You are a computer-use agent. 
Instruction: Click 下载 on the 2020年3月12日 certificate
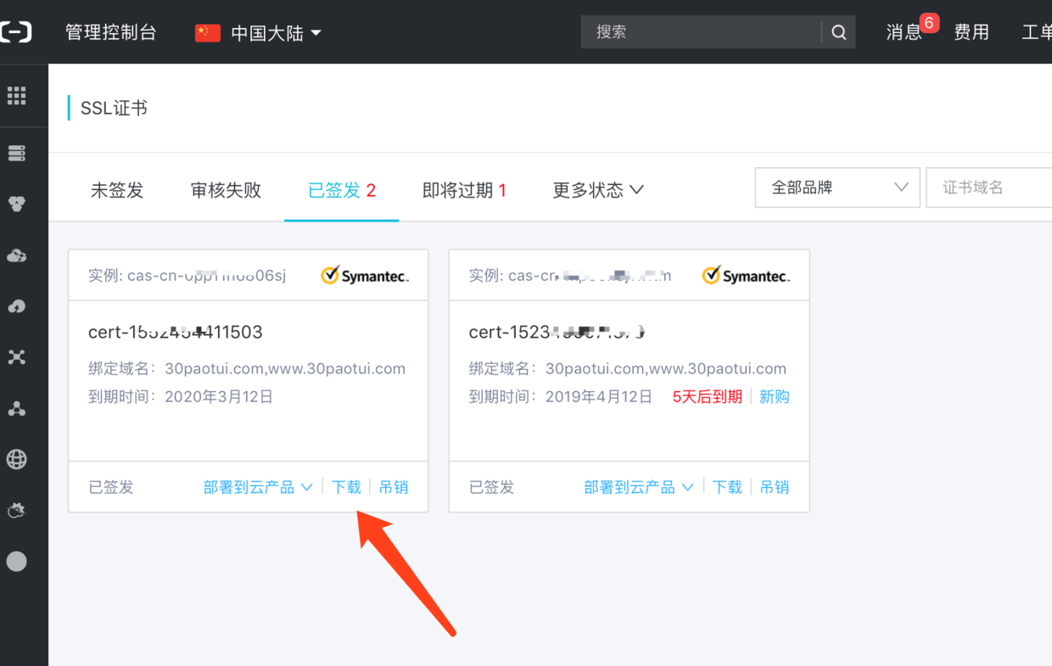[x=346, y=487]
